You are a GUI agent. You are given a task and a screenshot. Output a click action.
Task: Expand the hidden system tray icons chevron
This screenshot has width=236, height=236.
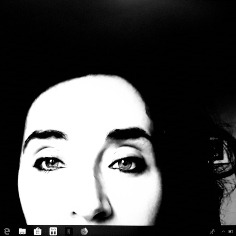coord(223,231)
